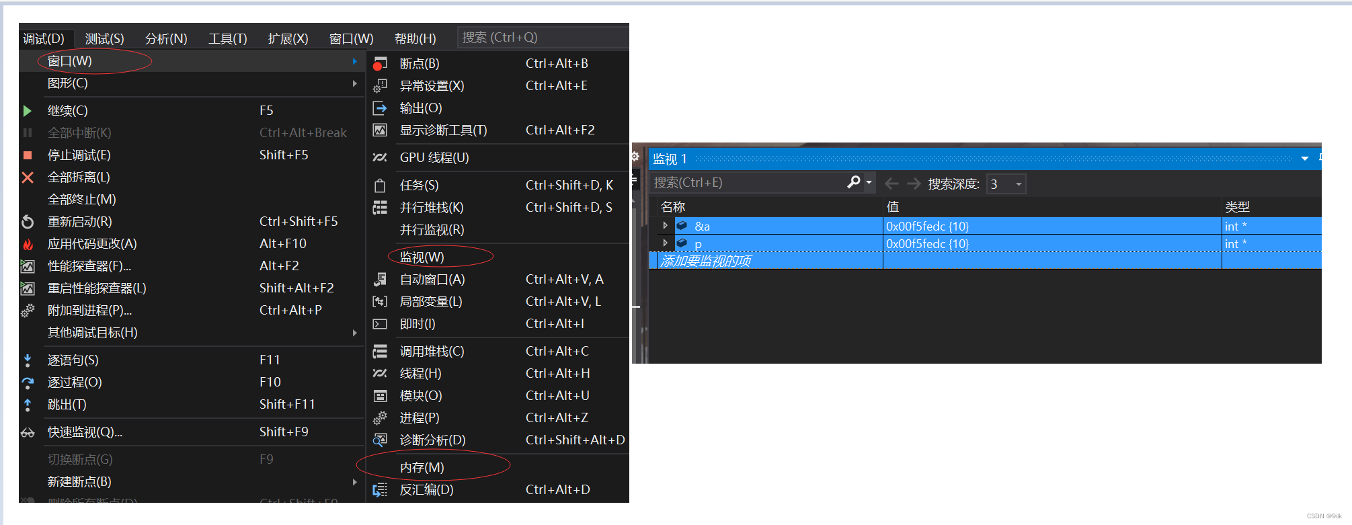Screen dimensions: 1352x525
Task: Click the QuickWatch glasses icon
Action: tap(28, 432)
